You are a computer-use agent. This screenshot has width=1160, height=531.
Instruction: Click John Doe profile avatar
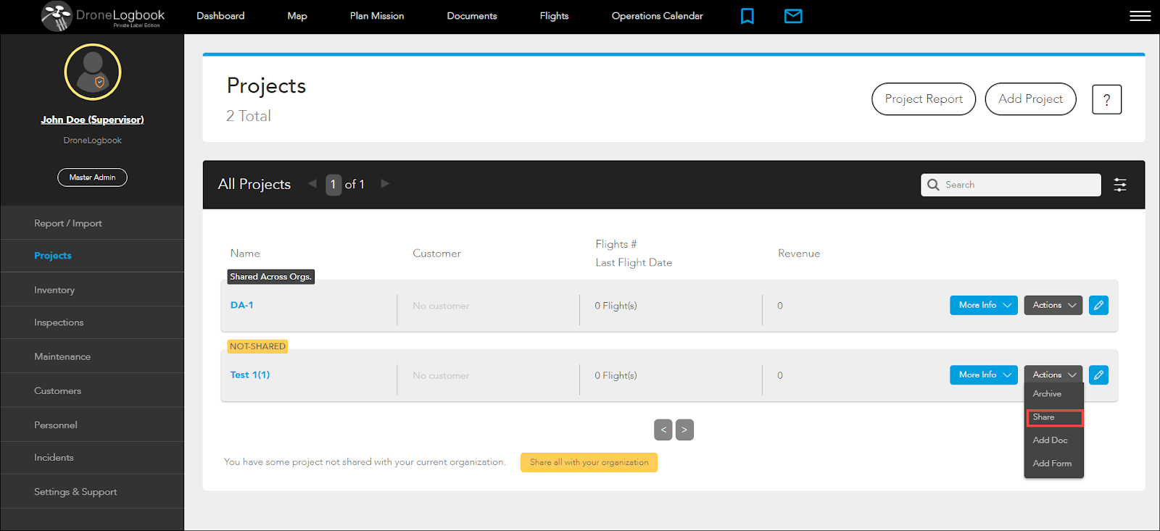point(93,72)
